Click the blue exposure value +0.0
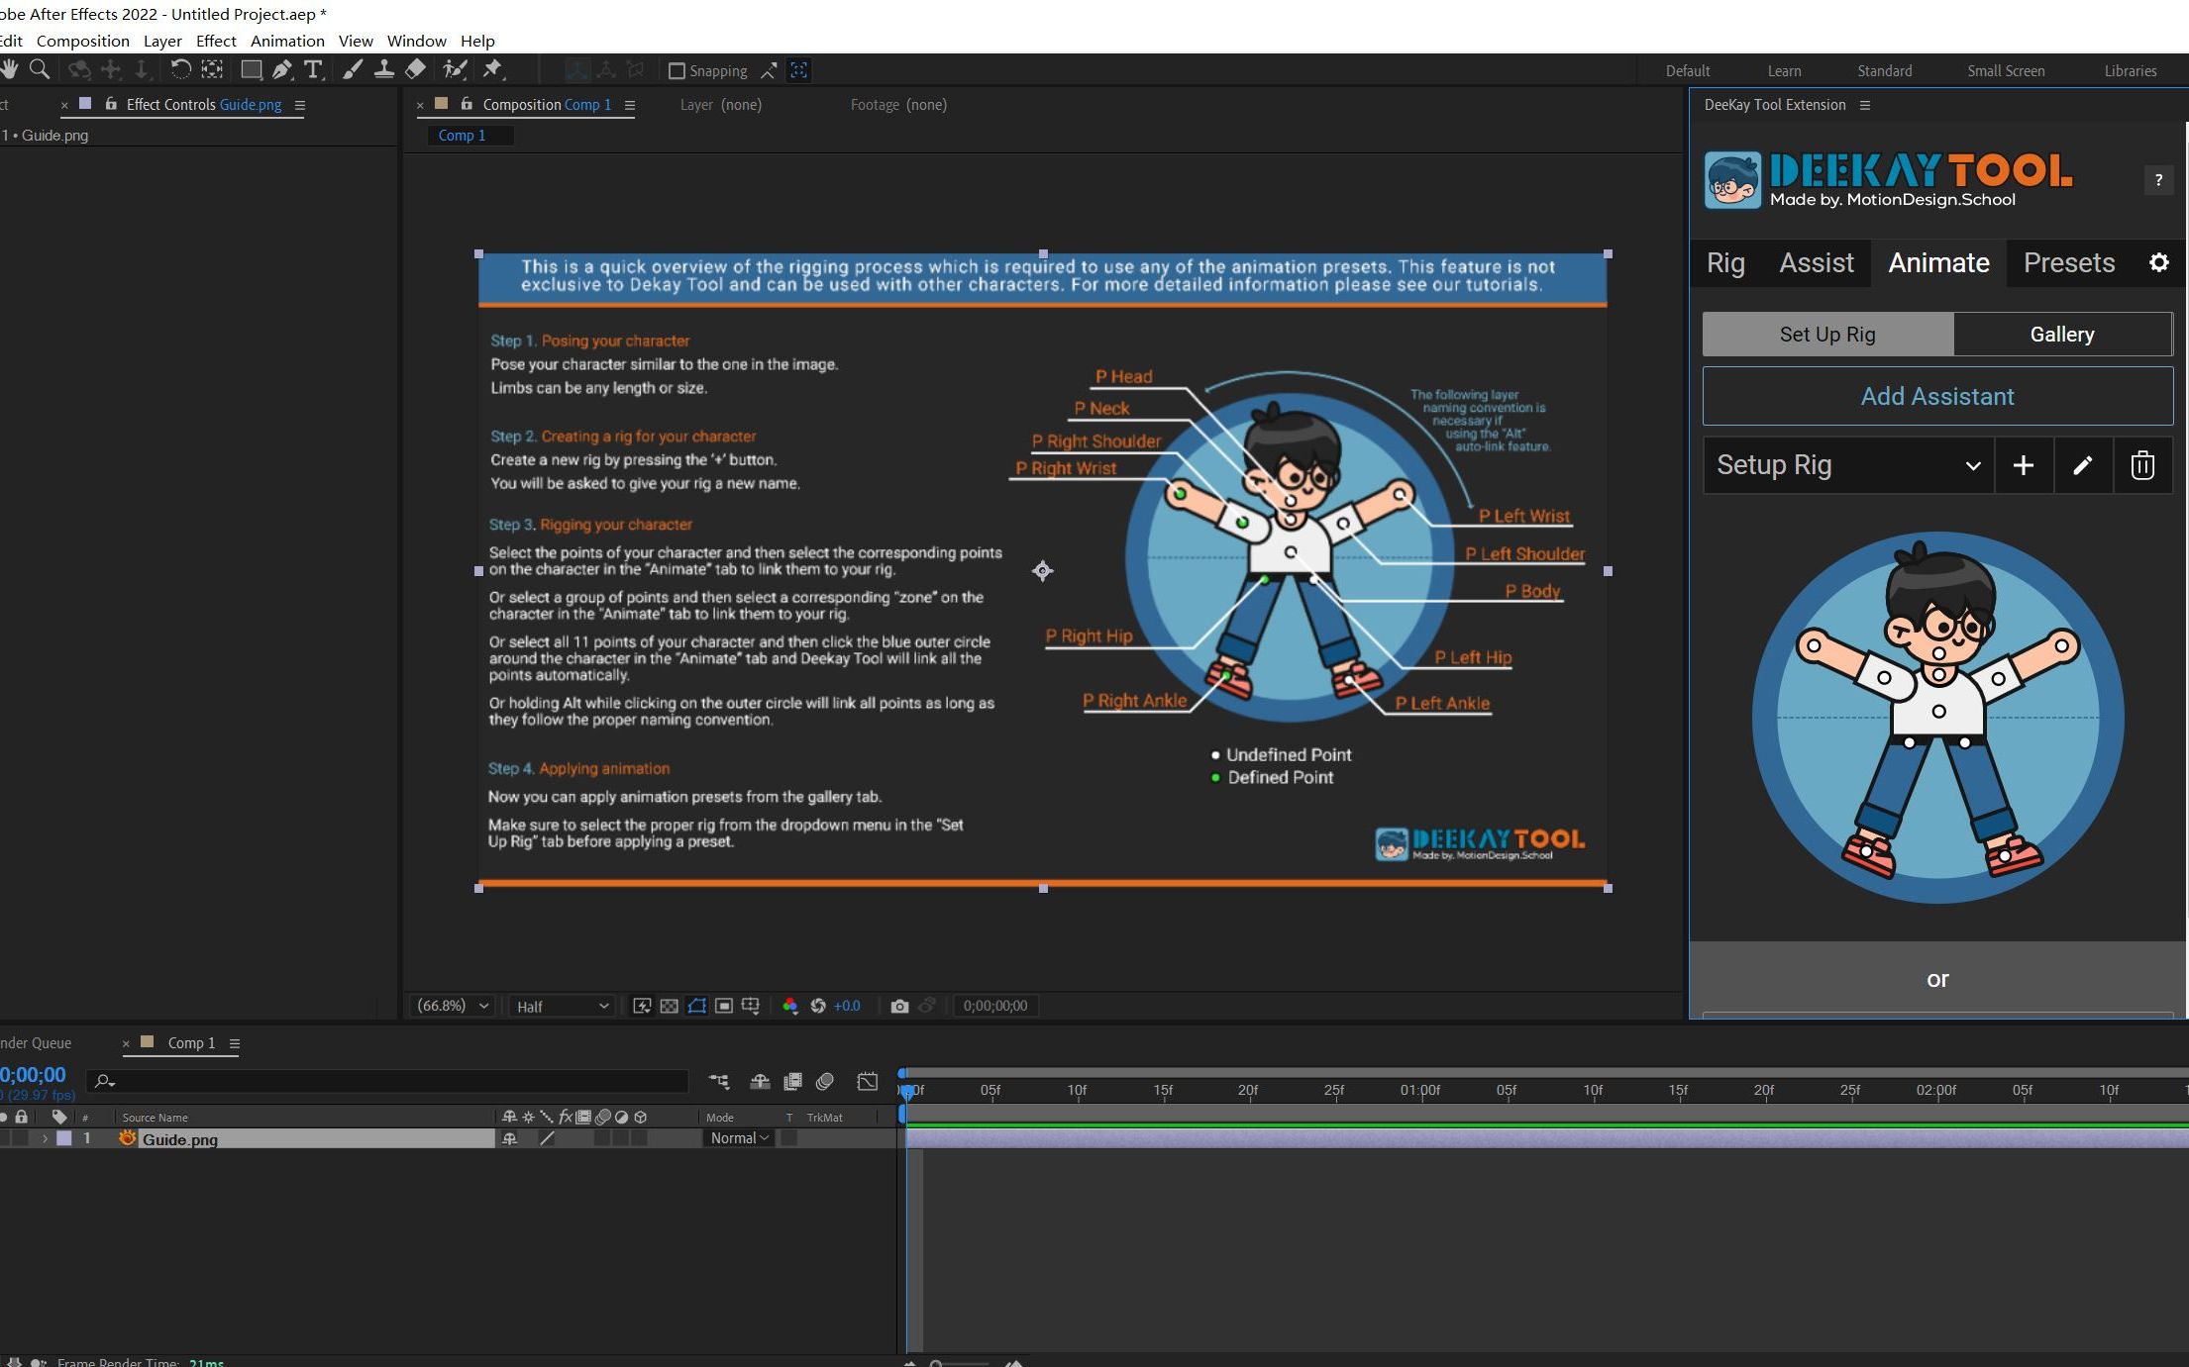Screen dimensions: 2189x1367 click(847, 1006)
